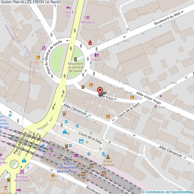This screenshot has width=194, height=194.
Task: Click the Cavavin wine shop icon
Action: click(96, 55)
